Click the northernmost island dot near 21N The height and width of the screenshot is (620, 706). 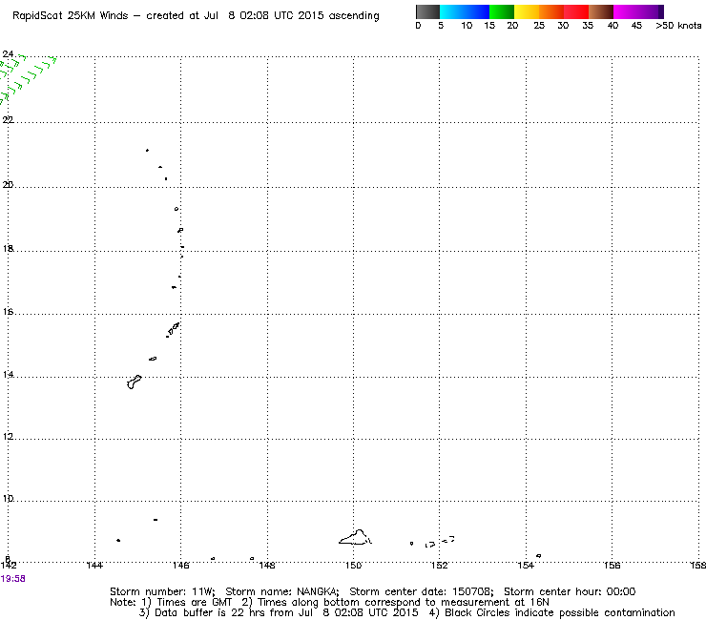tap(147, 151)
